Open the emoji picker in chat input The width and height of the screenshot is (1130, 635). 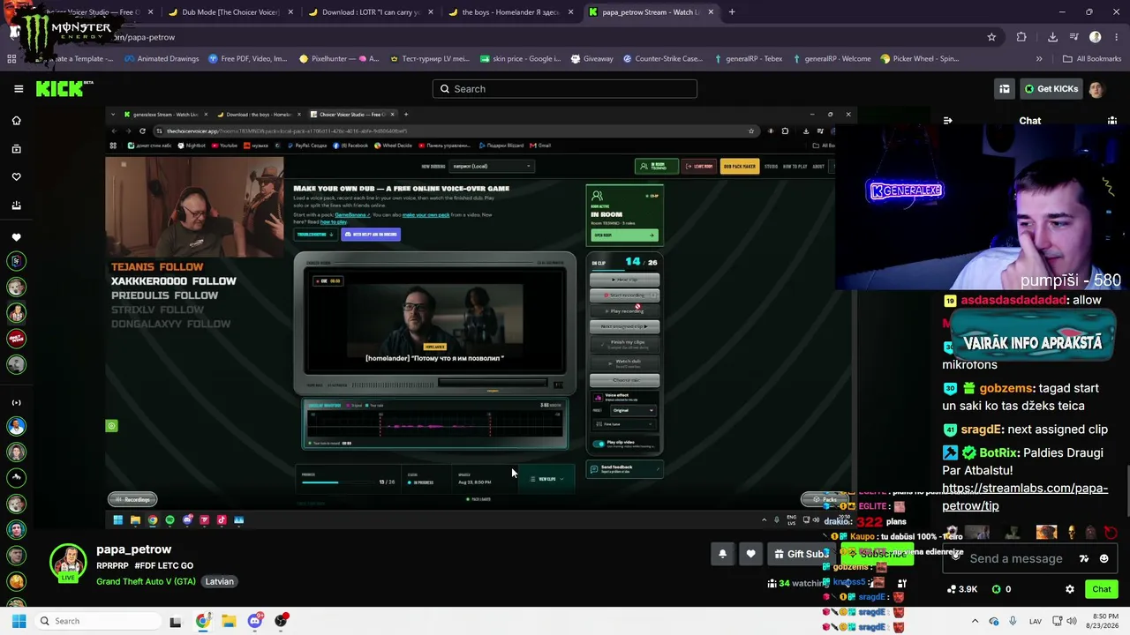pyautogui.click(x=1104, y=558)
